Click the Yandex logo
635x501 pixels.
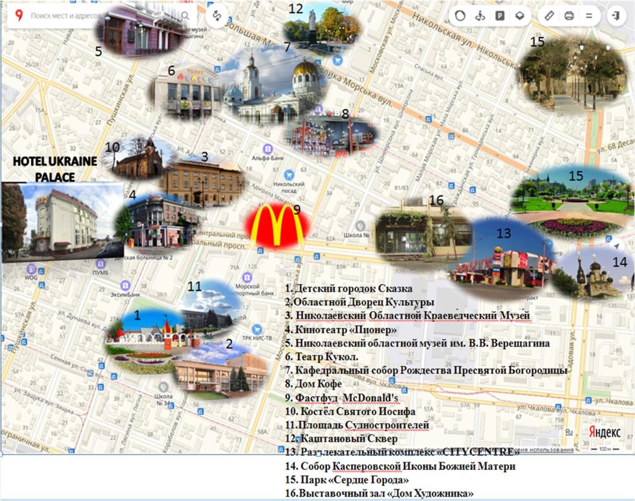point(604,432)
